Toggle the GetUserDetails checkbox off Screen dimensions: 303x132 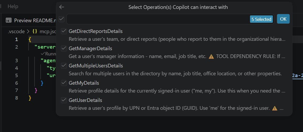[x=64, y=100]
